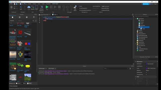Open All Contexts output dropdown
The width and height of the screenshot is (161, 90).
52,68
